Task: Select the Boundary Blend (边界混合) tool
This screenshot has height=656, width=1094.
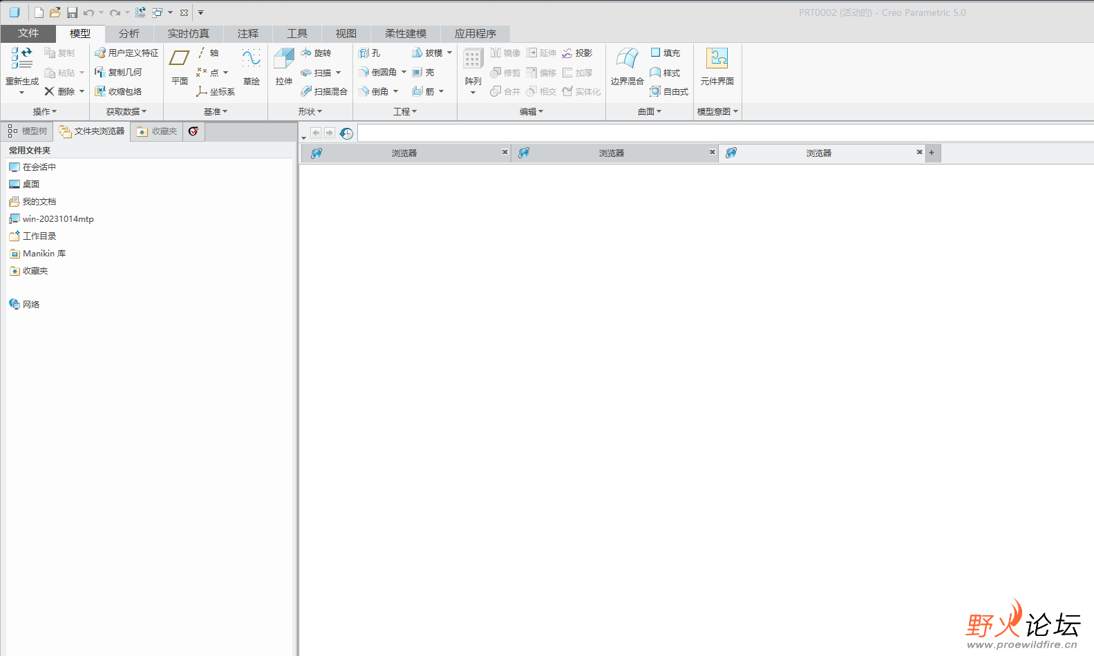Action: [x=628, y=68]
